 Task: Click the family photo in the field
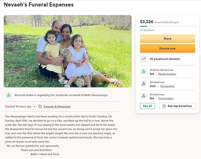pyautogui.click(x=68, y=51)
